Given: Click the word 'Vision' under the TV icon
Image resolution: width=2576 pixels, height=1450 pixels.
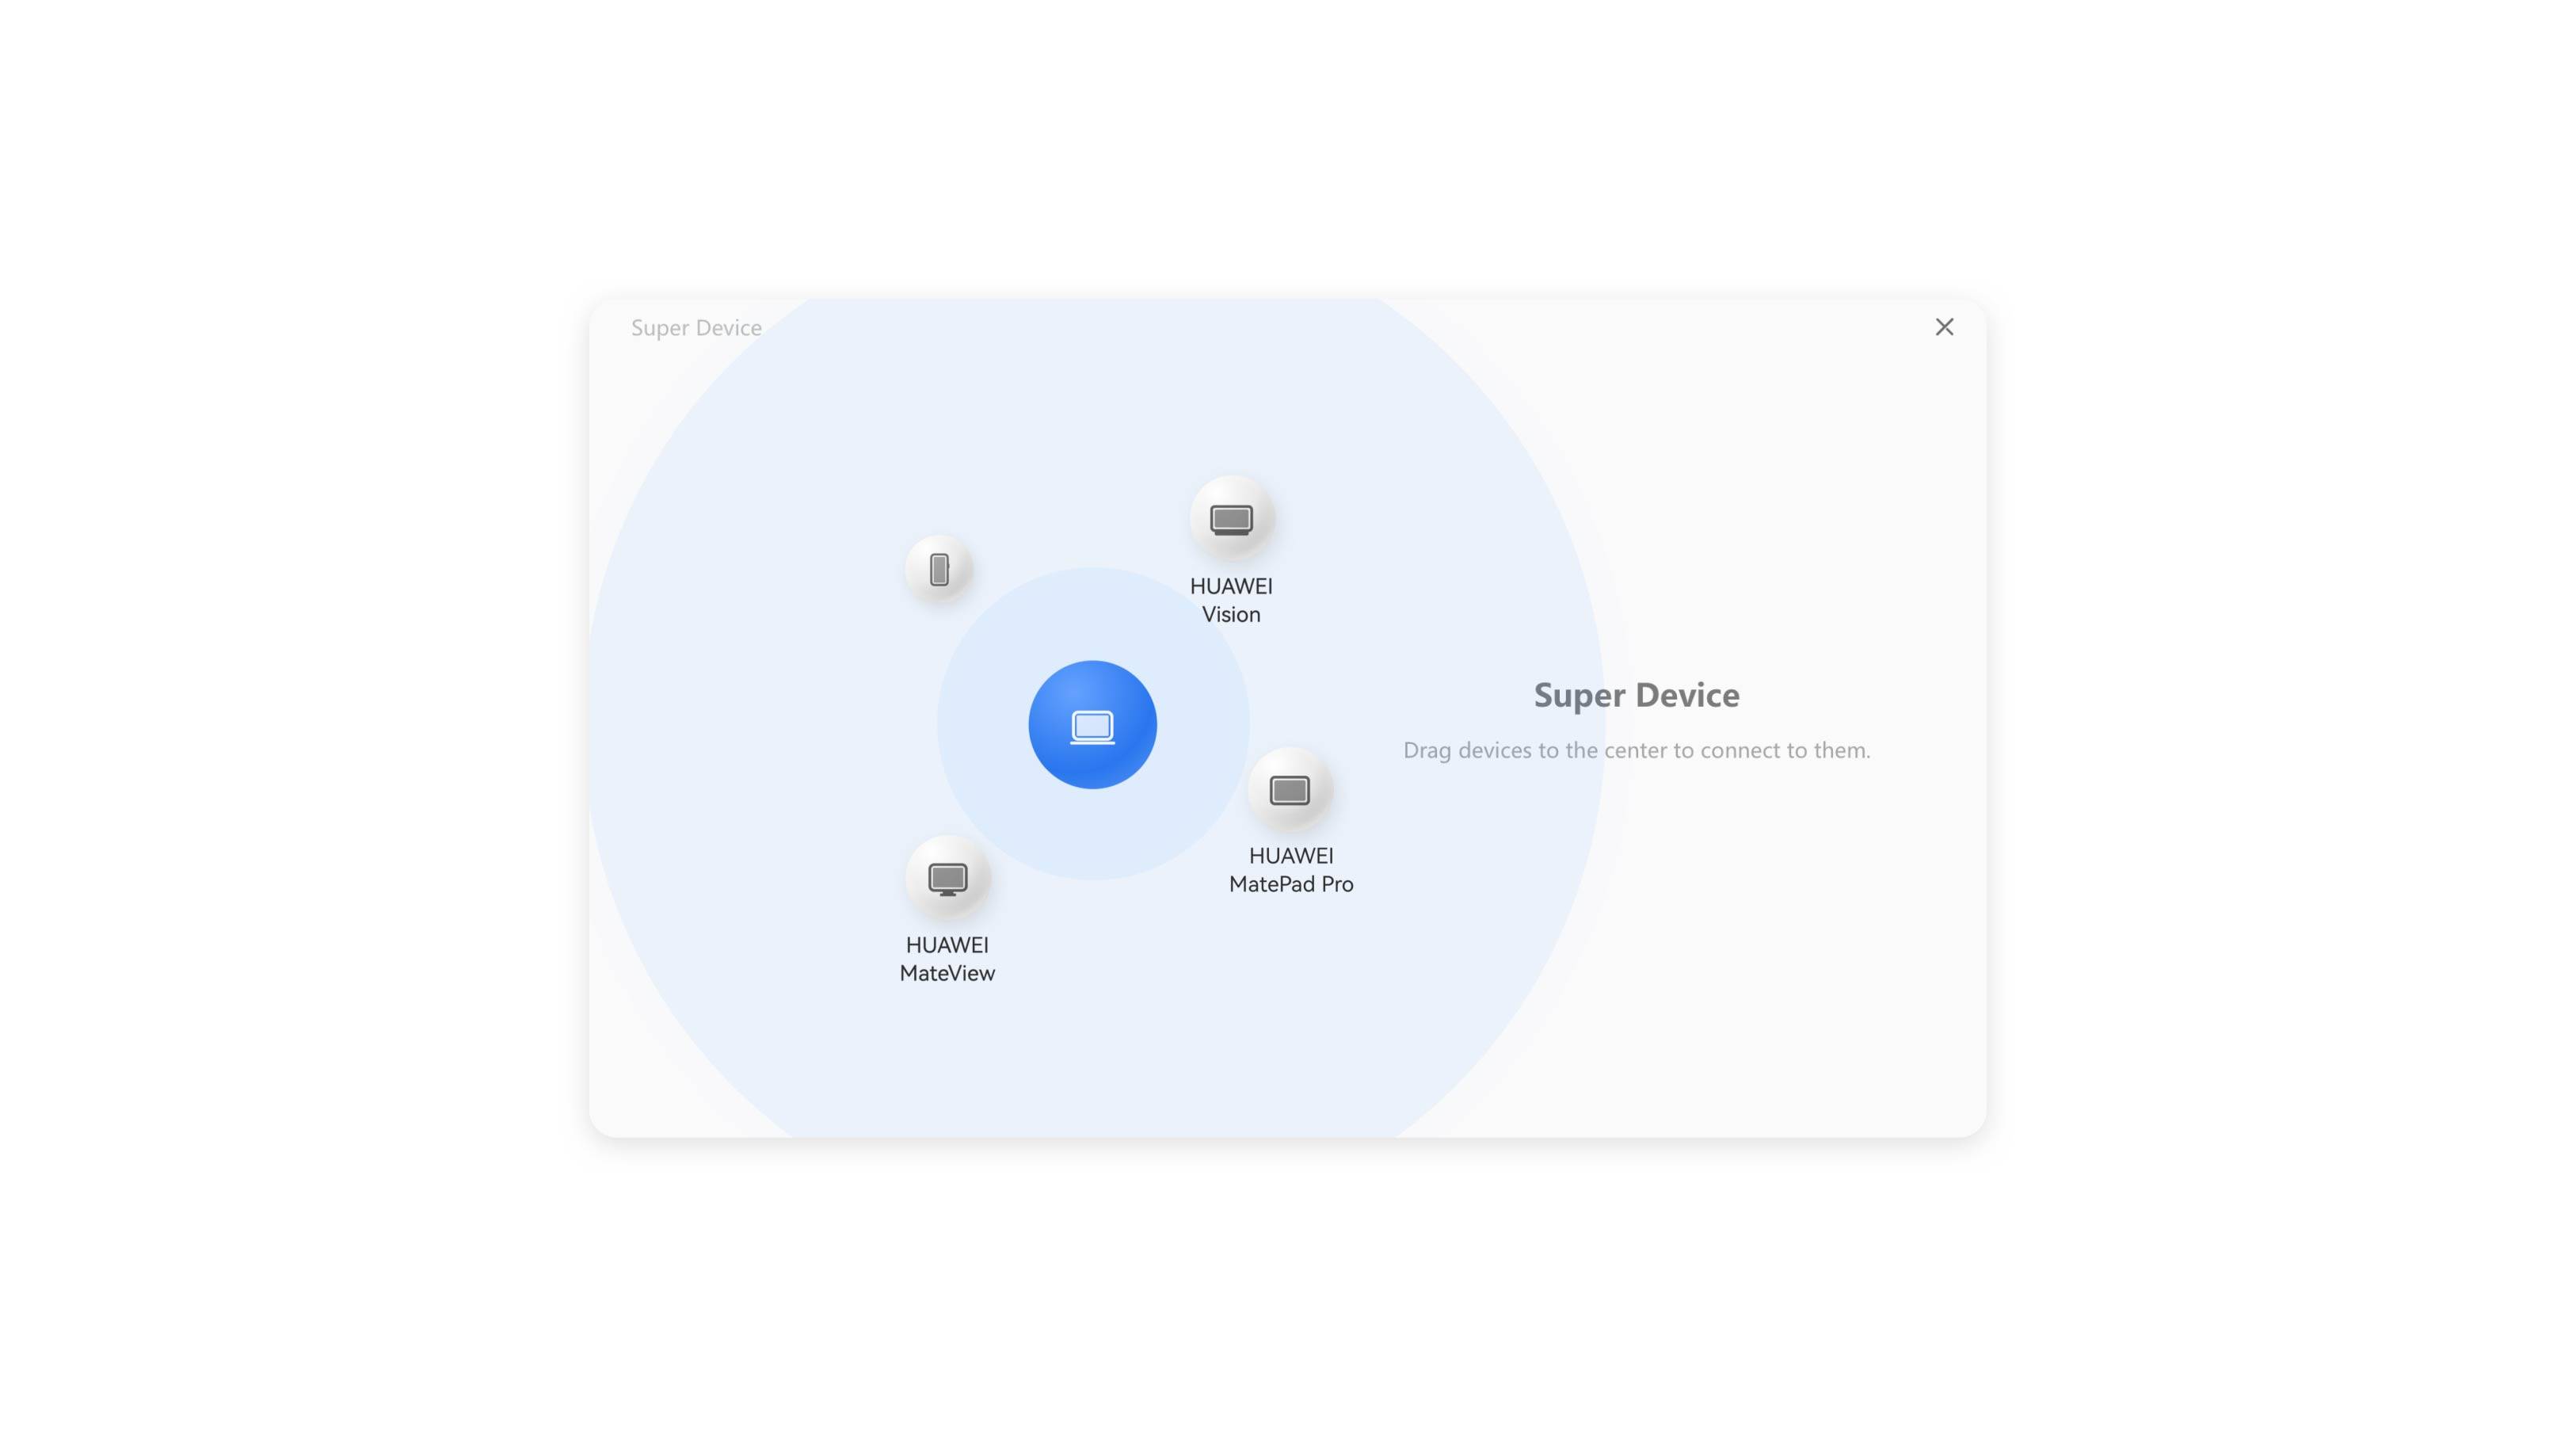Looking at the screenshot, I should click(1230, 614).
